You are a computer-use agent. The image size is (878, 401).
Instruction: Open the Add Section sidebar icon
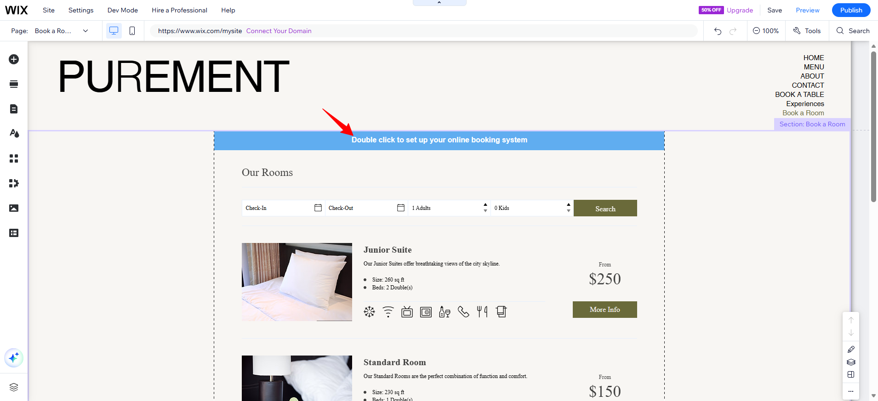pyautogui.click(x=14, y=84)
